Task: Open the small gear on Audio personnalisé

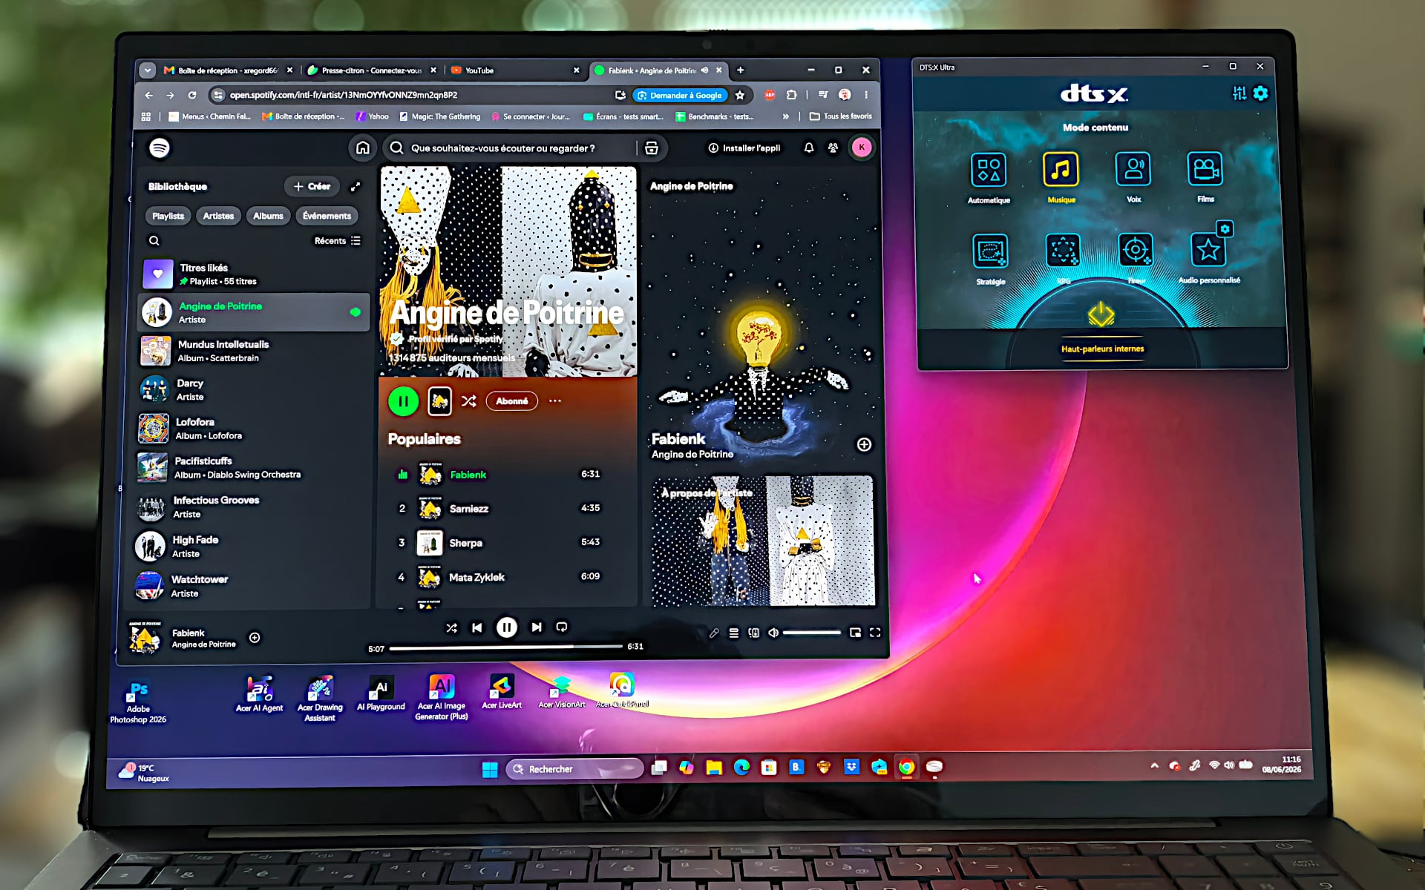Action: [x=1225, y=229]
